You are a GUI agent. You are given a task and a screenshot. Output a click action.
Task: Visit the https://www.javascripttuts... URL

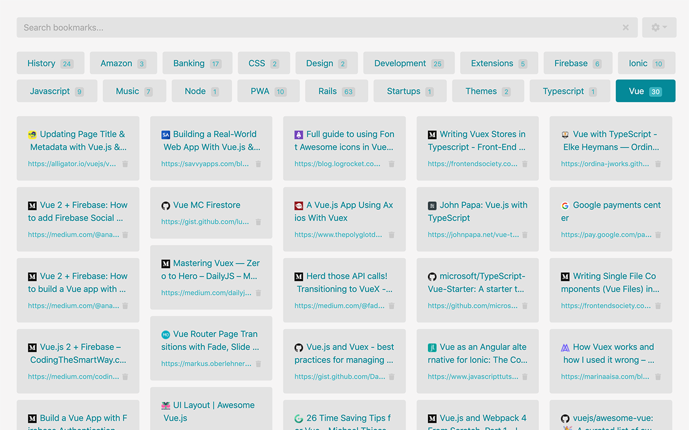[472, 377]
